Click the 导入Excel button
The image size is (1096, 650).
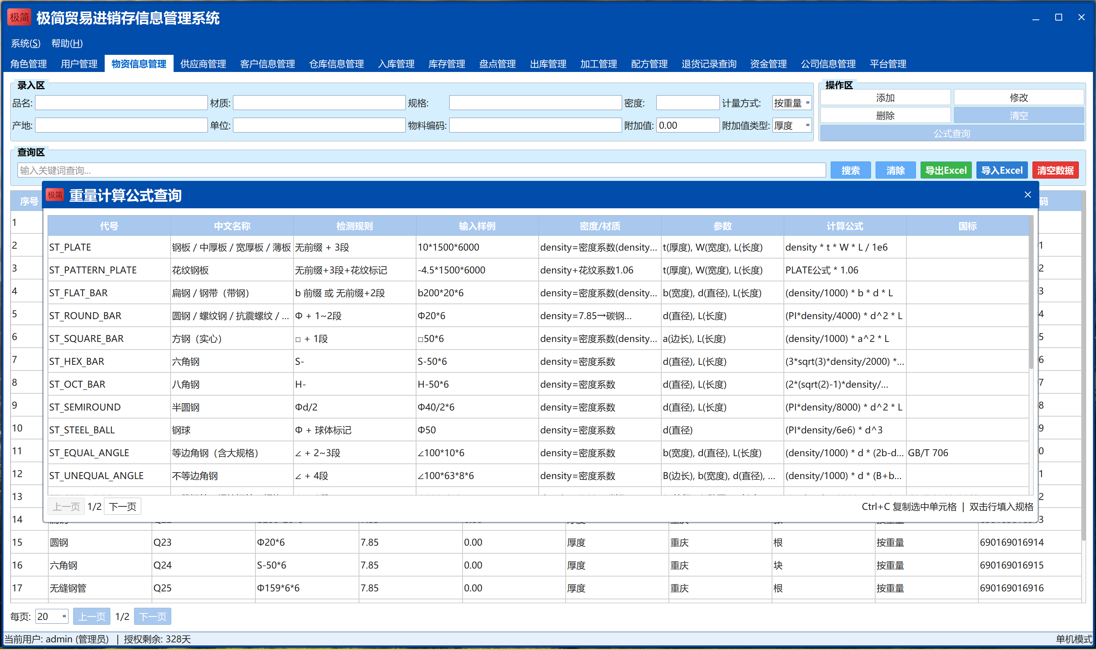[1002, 170]
